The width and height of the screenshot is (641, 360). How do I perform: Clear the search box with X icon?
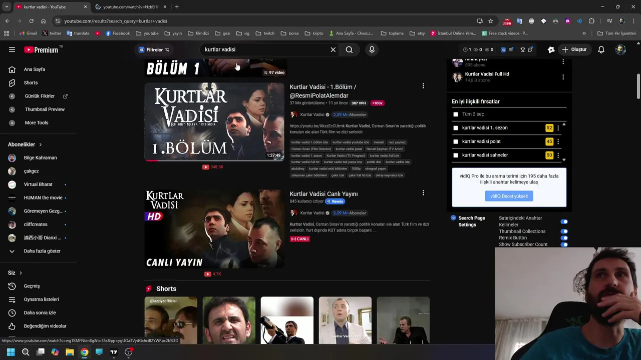tap(333, 49)
